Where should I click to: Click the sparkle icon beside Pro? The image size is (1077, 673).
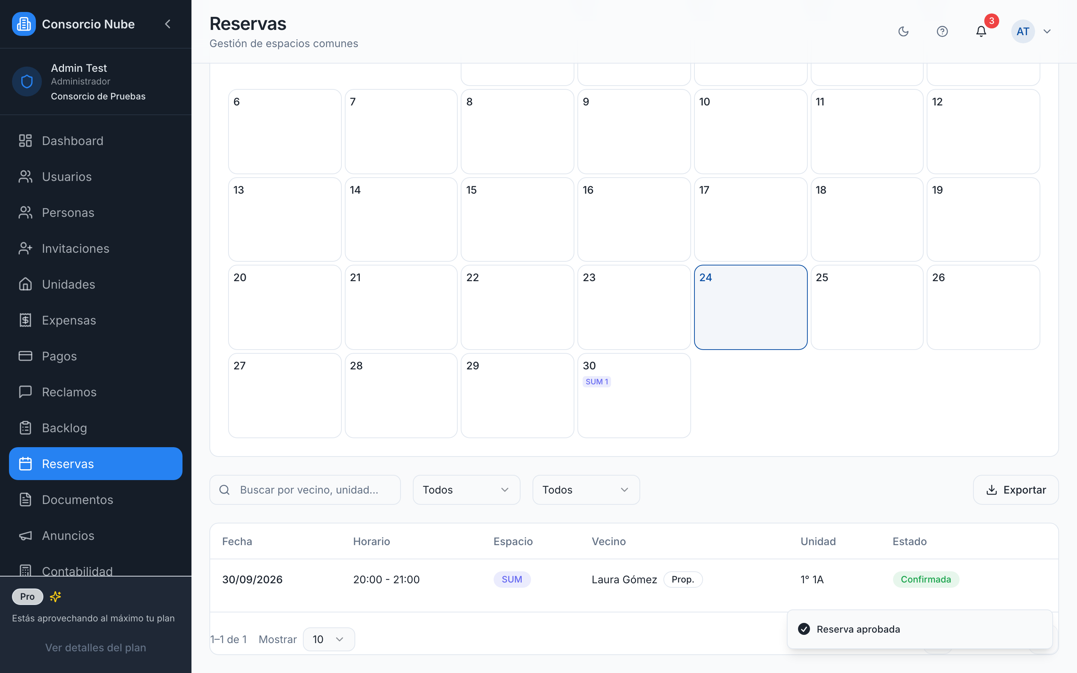[55, 596]
